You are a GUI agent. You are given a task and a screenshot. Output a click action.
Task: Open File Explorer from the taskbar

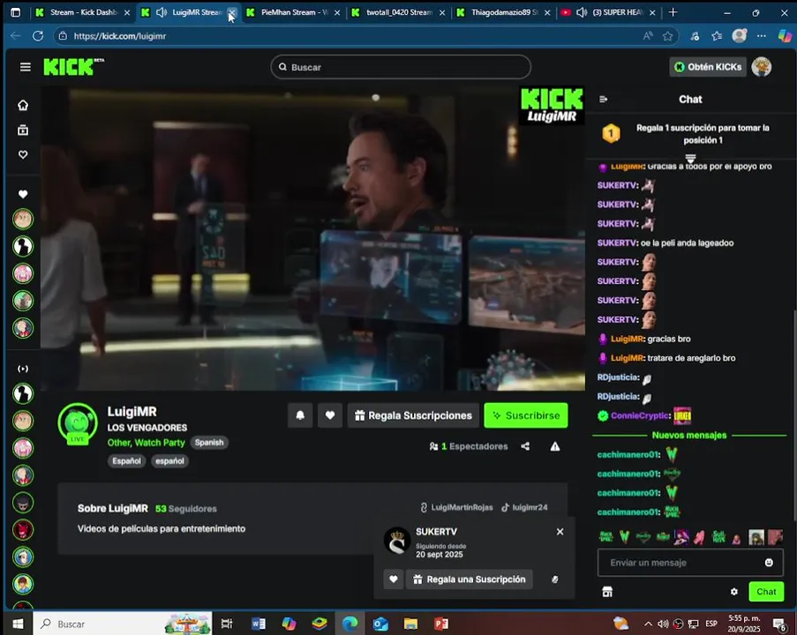tap(410, 624)
